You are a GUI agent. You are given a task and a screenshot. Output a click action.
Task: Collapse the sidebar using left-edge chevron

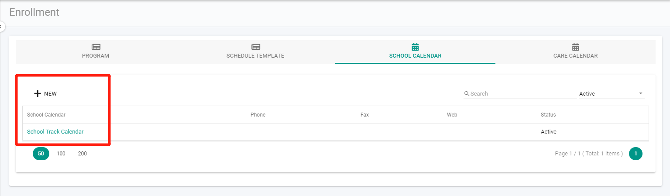pyautogui.click(x=1, y=27)
